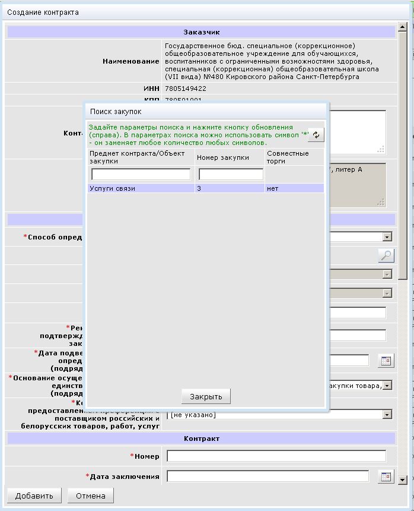Expand Способ определения dropdown arrow

coord(387,237)
